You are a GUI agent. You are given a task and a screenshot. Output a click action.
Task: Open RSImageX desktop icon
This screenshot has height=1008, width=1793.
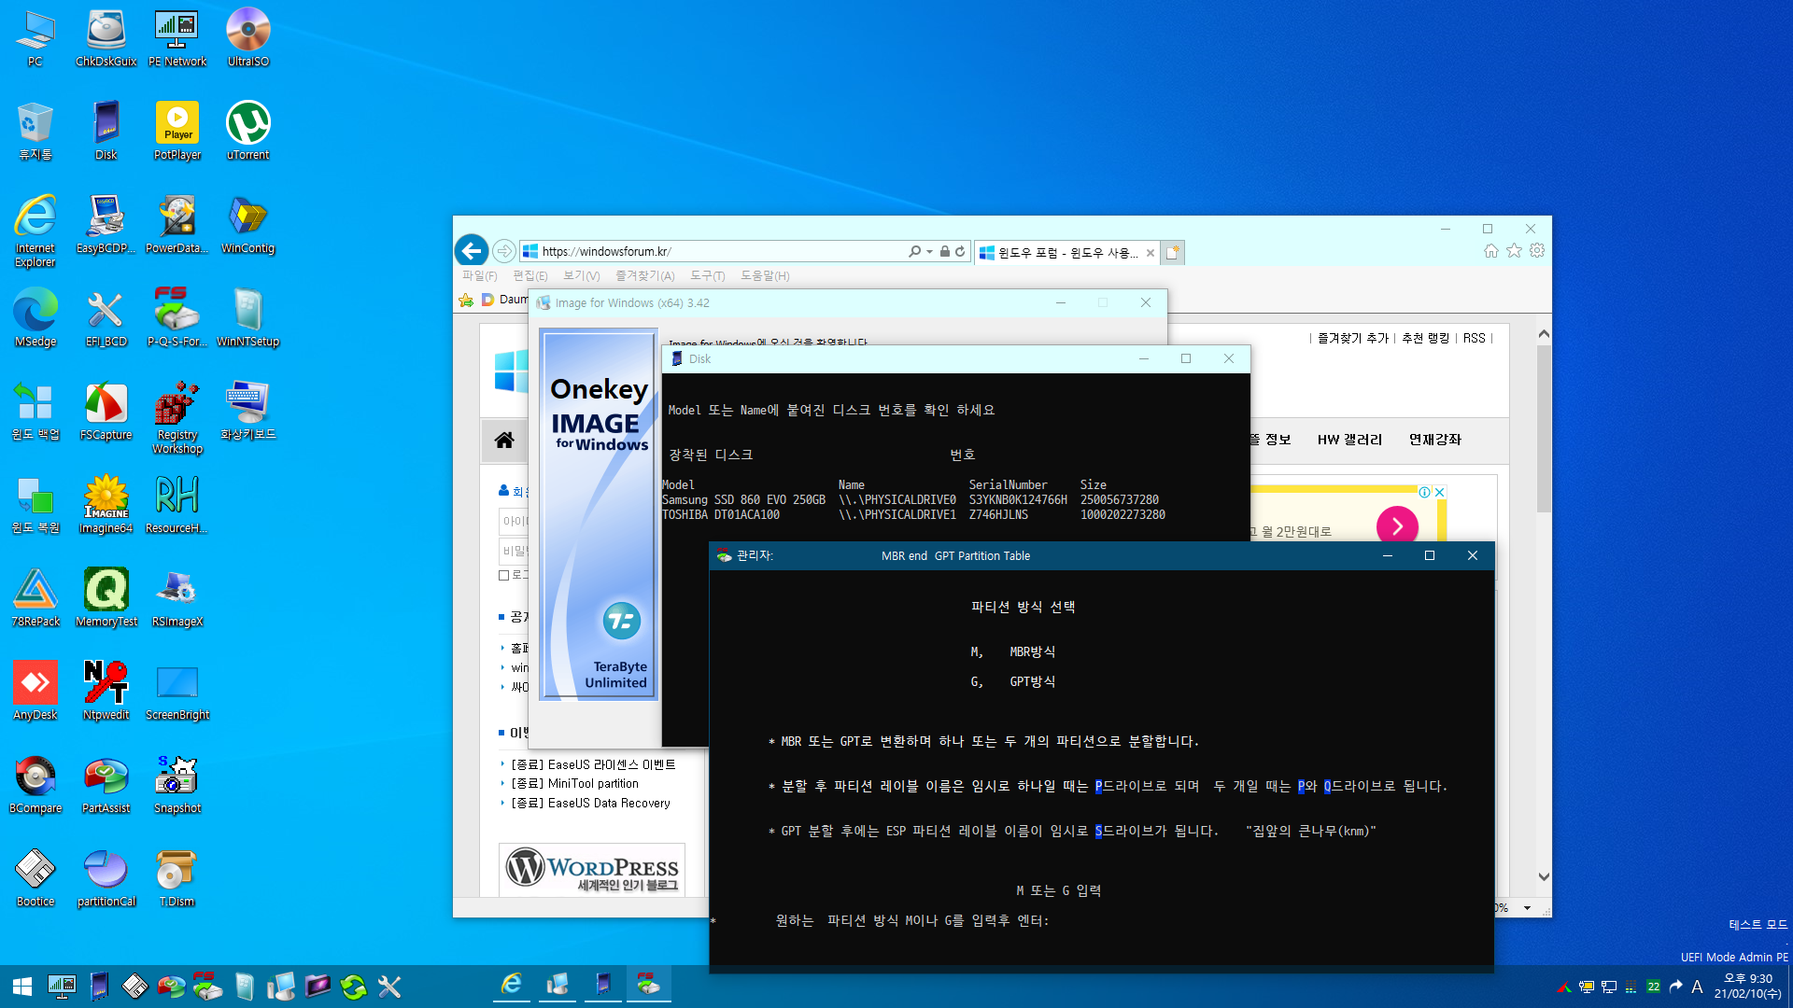pos(176,597)
